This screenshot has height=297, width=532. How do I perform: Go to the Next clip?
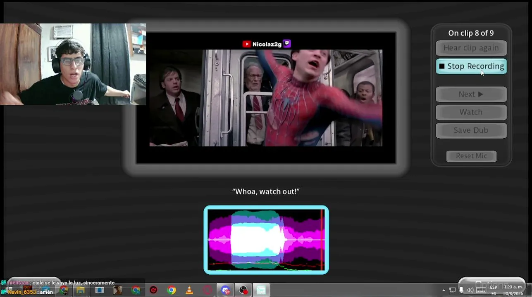471,94
